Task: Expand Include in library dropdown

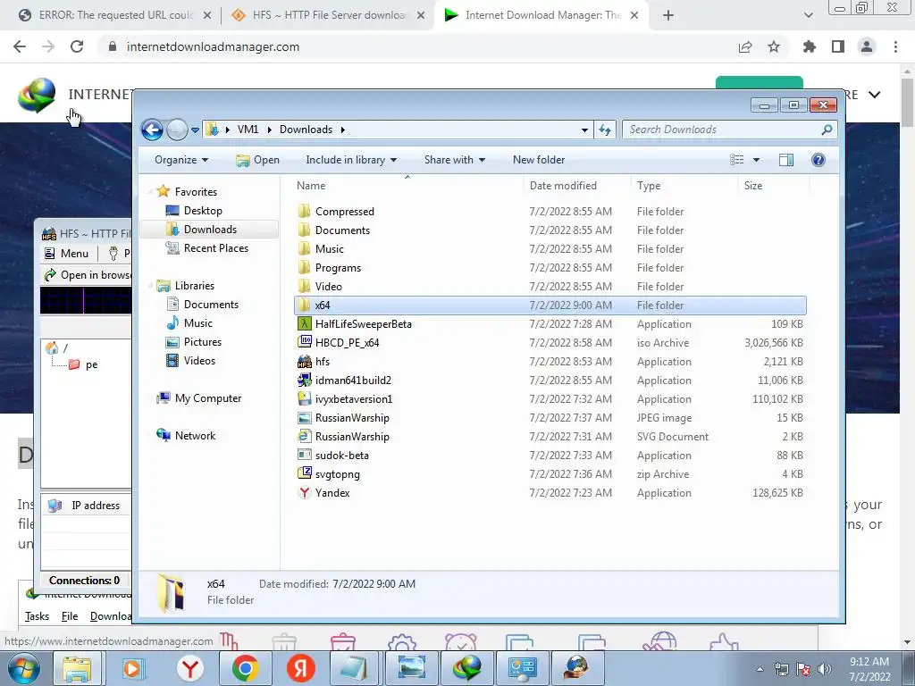Action: click(x=350, y=160)
